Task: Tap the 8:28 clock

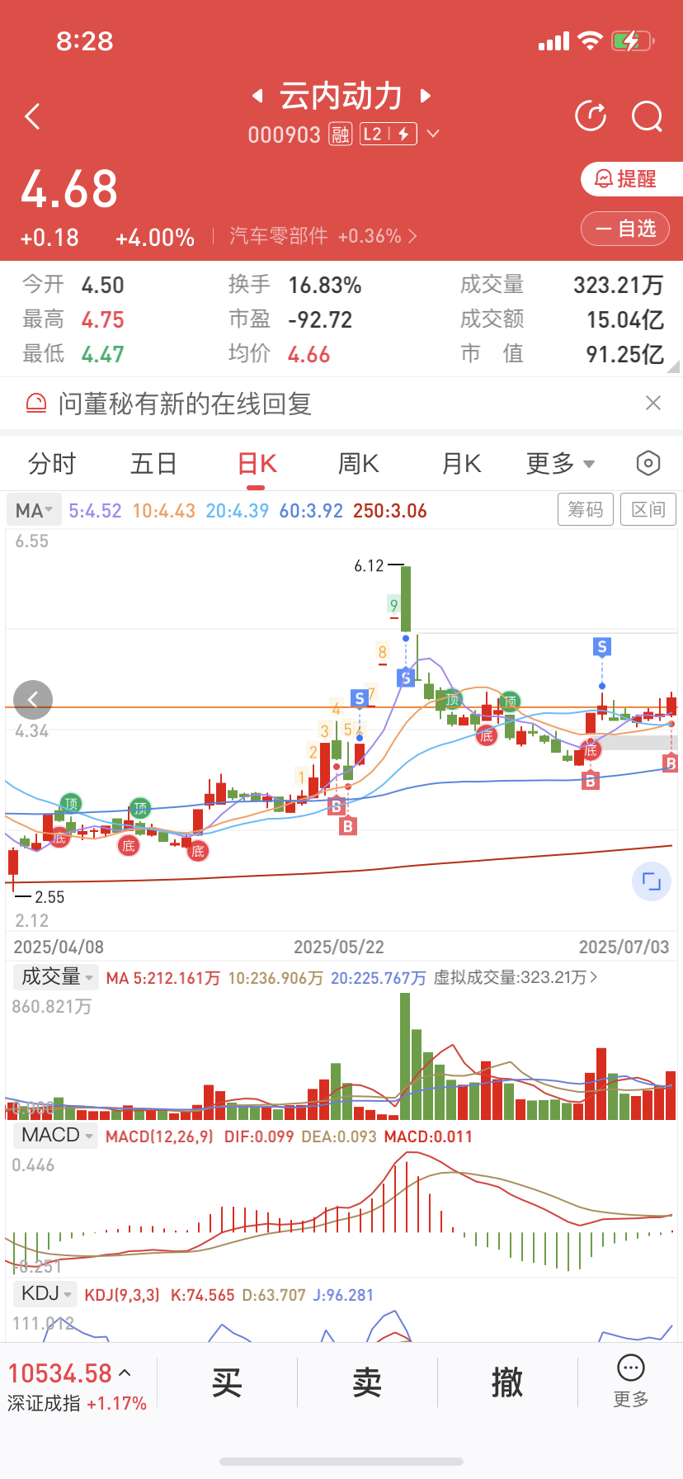Action: [84, 41]
